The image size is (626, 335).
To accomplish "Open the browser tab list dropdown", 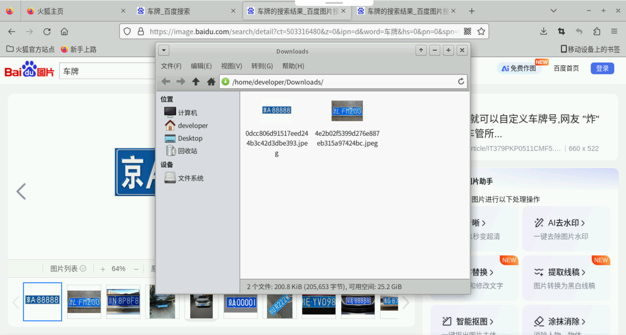I will tap(553, 11).
